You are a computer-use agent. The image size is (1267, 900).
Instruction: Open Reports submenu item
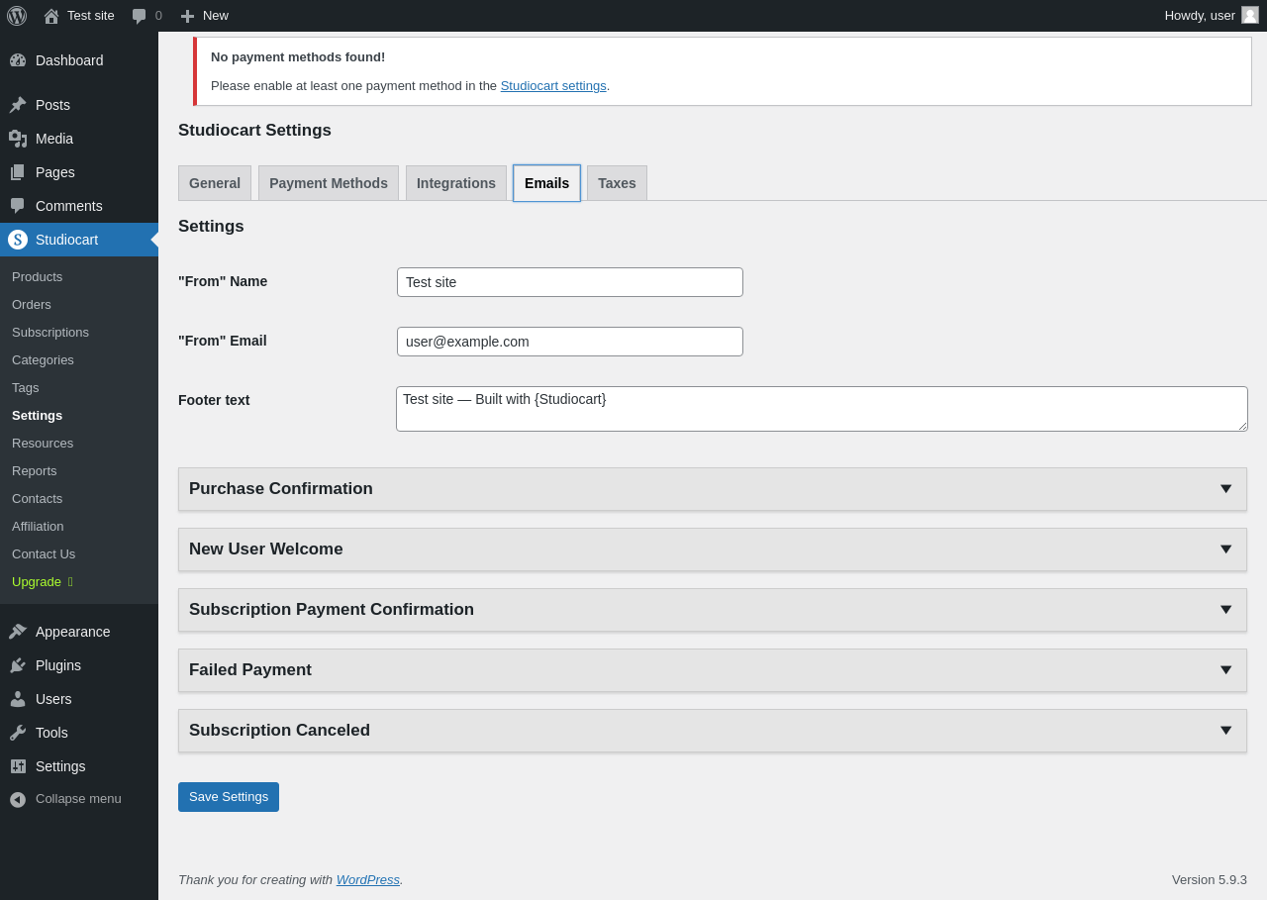[x=35, y=471]
